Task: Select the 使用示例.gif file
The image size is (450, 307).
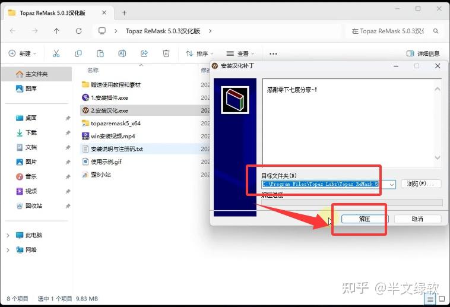Action: [106, 162]
